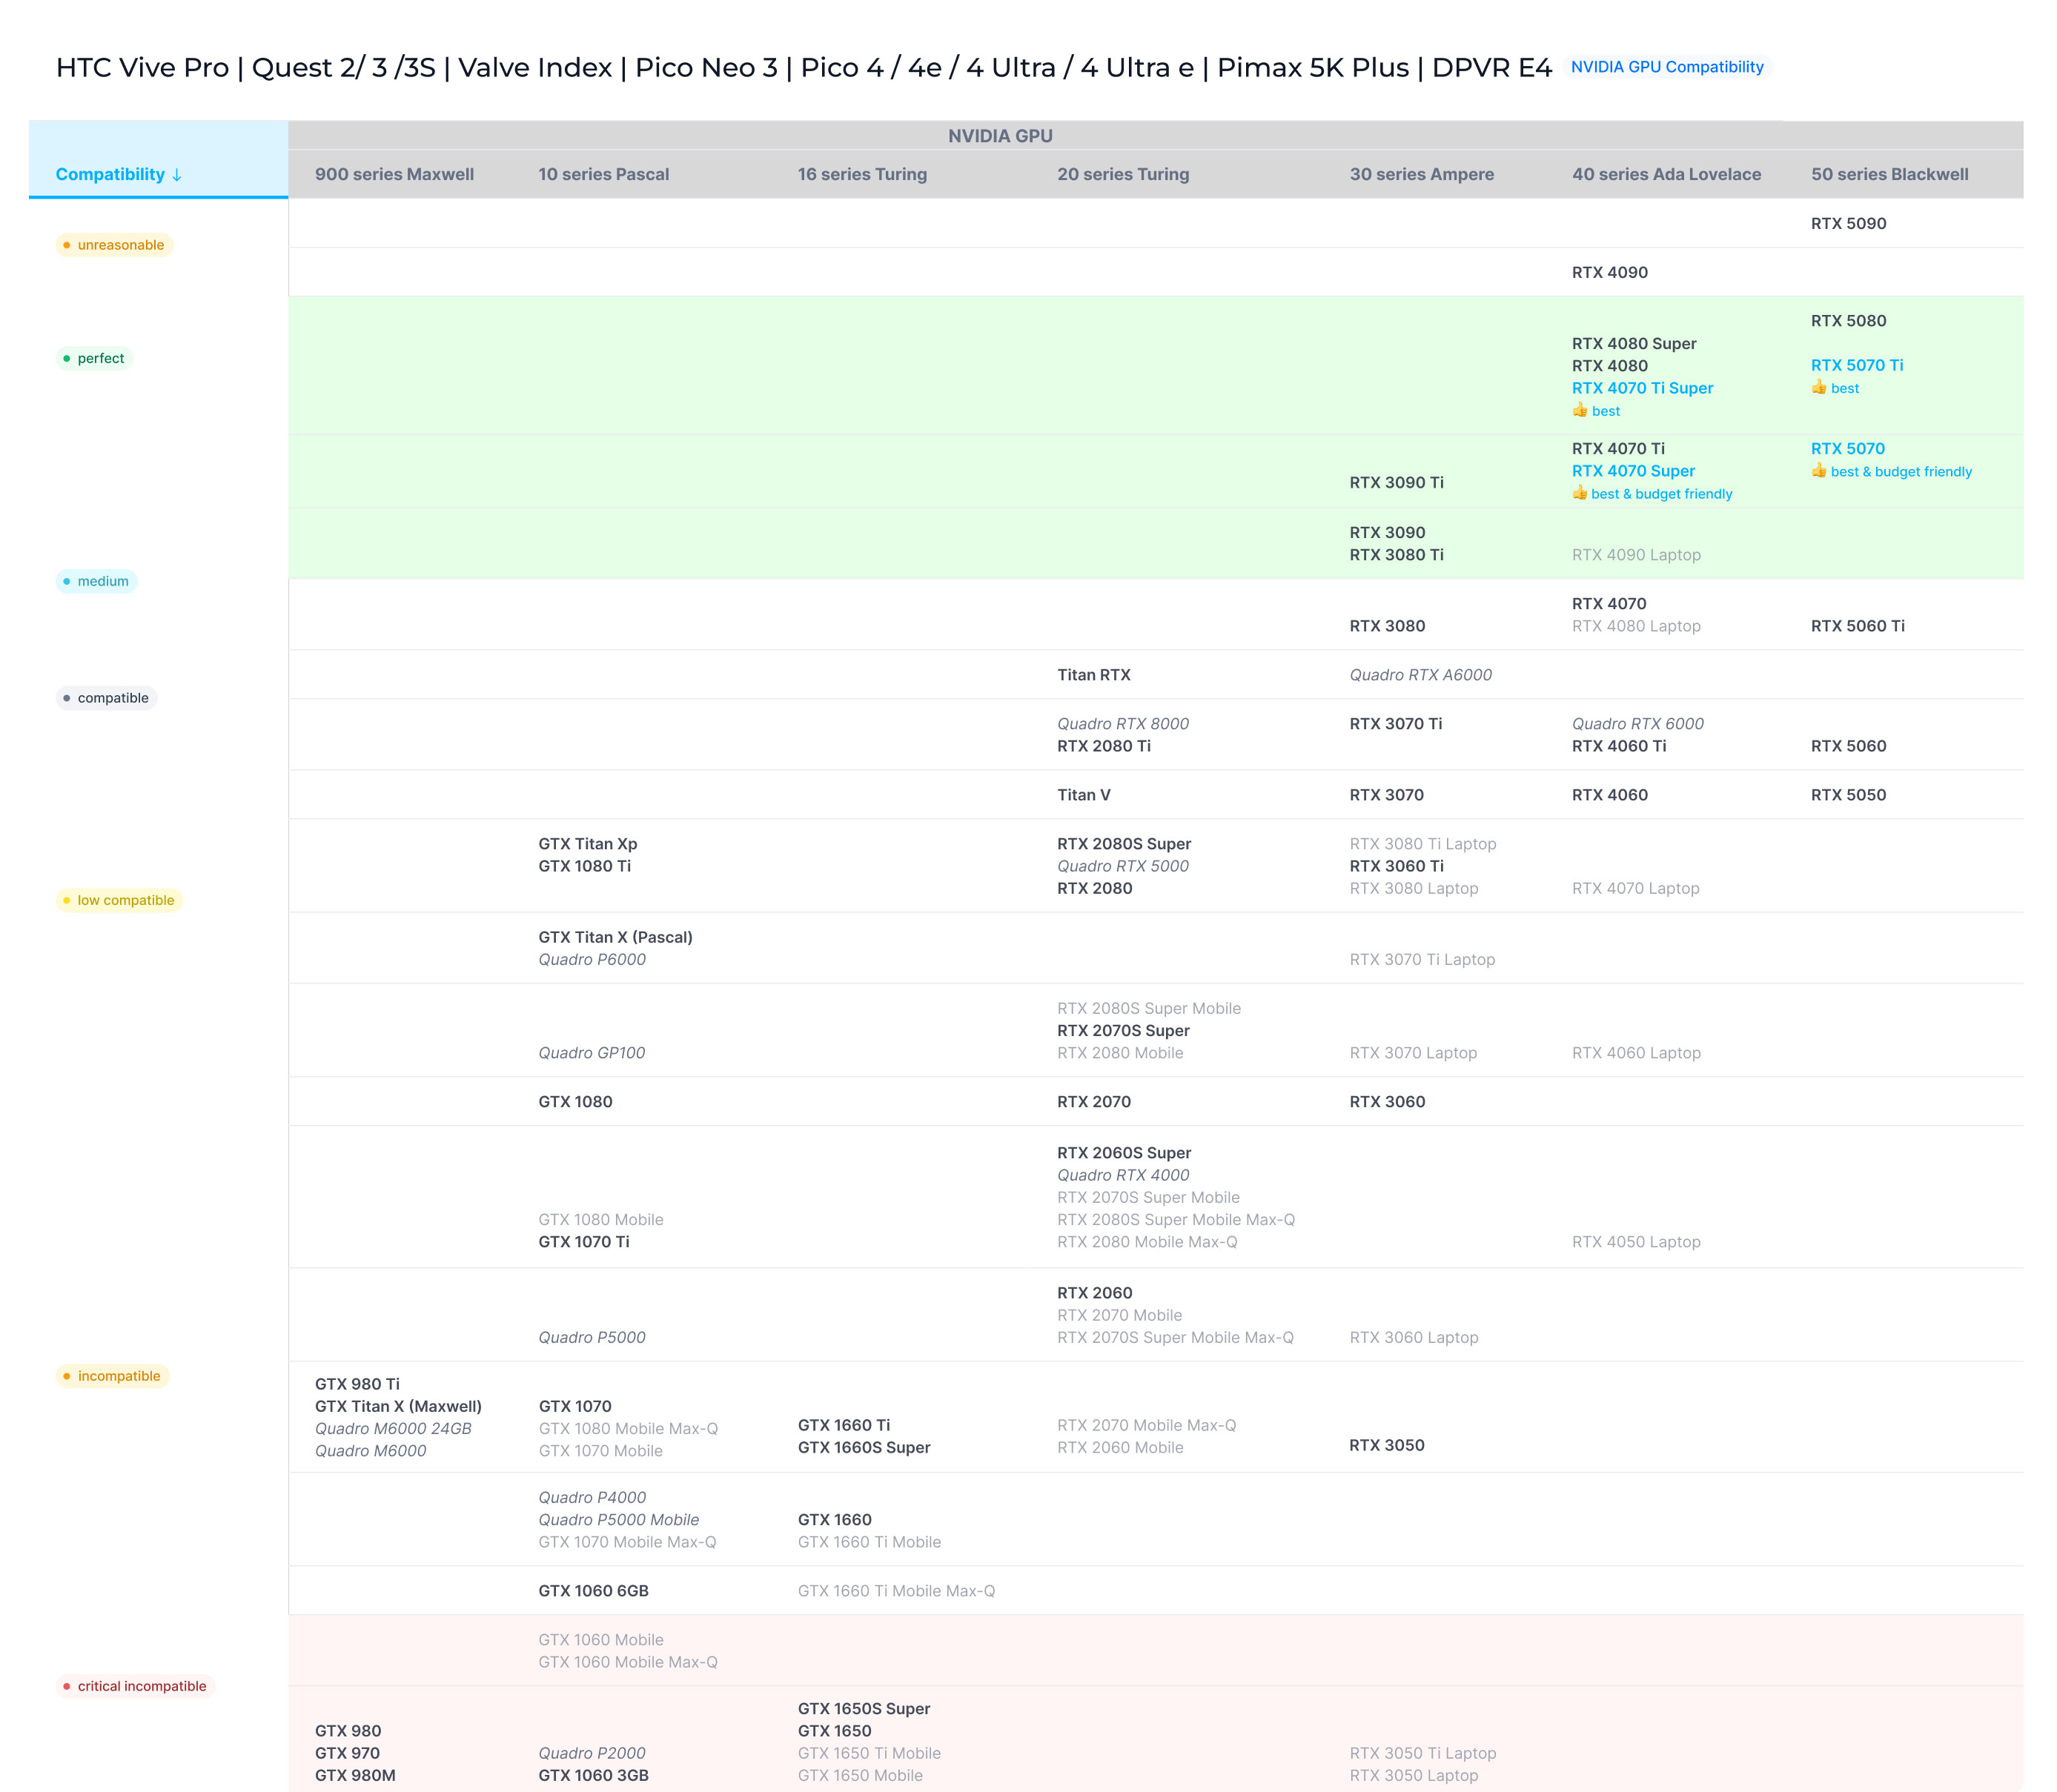Select the Quadro RTX A6000 entry
Viewport: 2057px width, 1792px height.
pos(1420,675)
